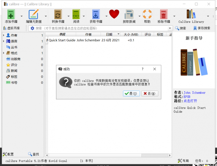Image resolution: width=217 pixels, height=166 pixels.
Task: Click the 搜索 magnifier button
Action: [x=180, y=28]
